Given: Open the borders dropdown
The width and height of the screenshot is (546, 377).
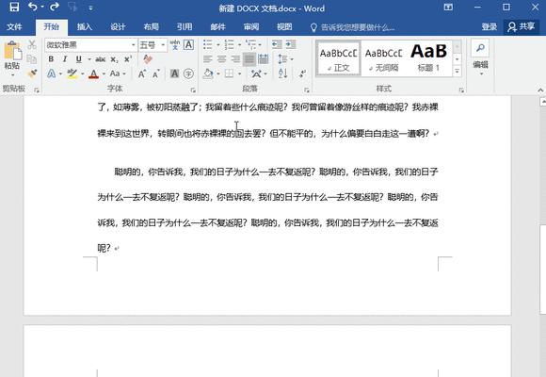Looking at the screenshot, I should 239,74.
